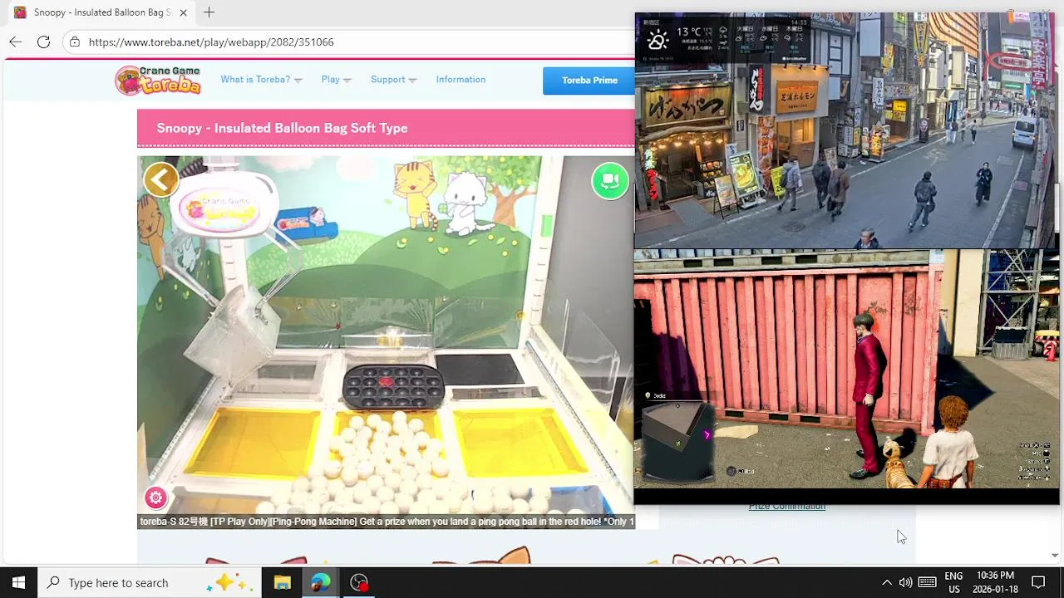
Task: Click the Prize Confirmation link
Action: point(786,507)
